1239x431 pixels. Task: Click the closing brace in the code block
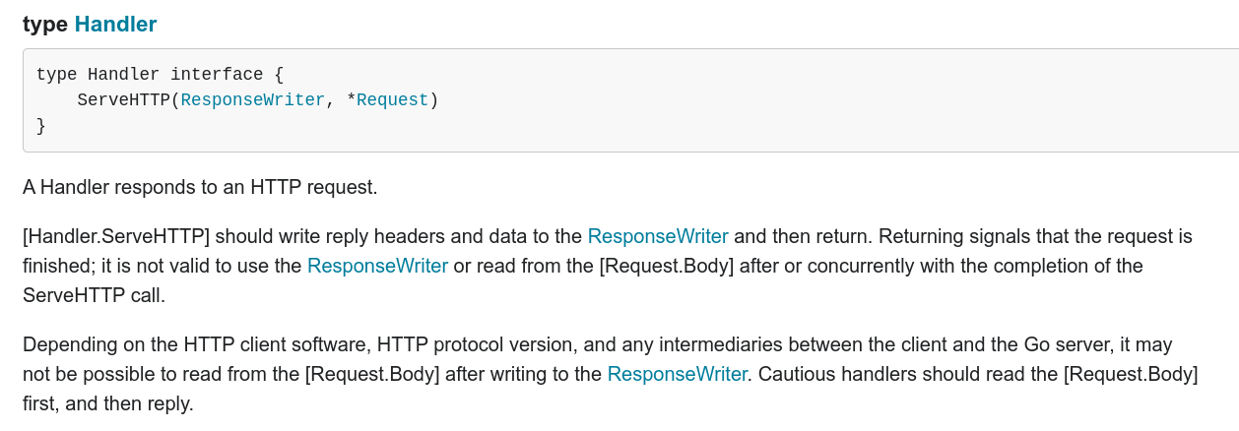pos(41,125)
